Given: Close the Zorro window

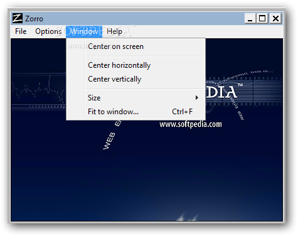Looking at the screenshot, I should [x=275, y=19].
